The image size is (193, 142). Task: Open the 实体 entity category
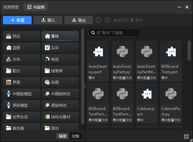tap(60, 48)
